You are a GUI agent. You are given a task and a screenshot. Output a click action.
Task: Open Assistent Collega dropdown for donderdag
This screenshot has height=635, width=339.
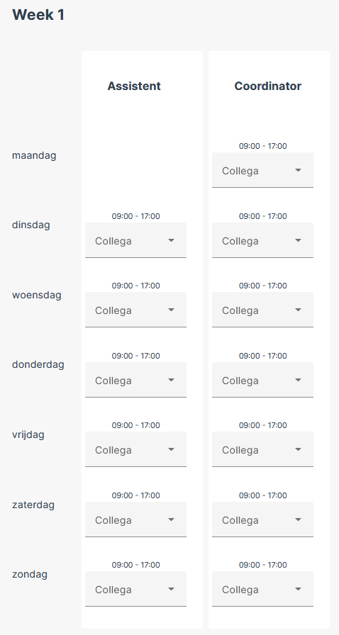136,380
